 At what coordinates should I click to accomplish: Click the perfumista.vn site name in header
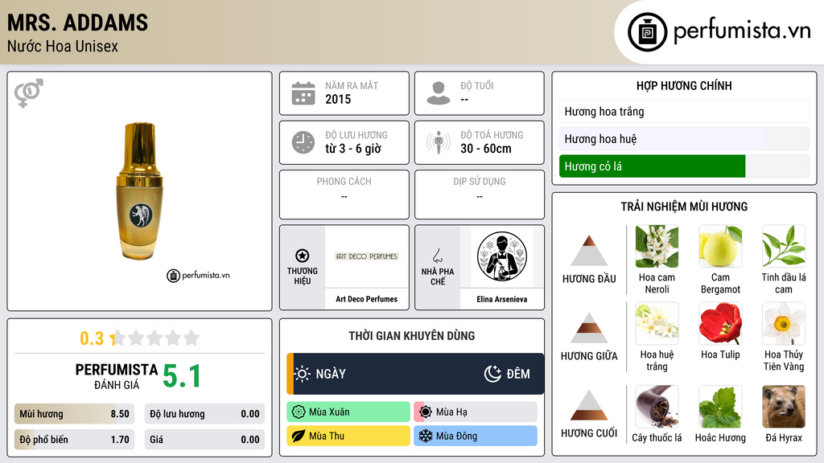pyautogui.click(x=742, y=31)
